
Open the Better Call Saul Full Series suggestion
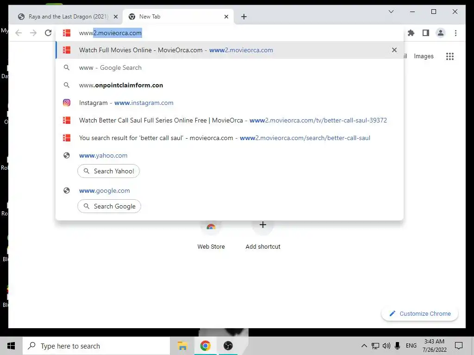click(x=230, y=120)
